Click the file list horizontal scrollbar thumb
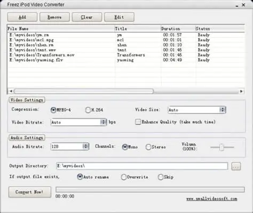 tap(84, 91)
